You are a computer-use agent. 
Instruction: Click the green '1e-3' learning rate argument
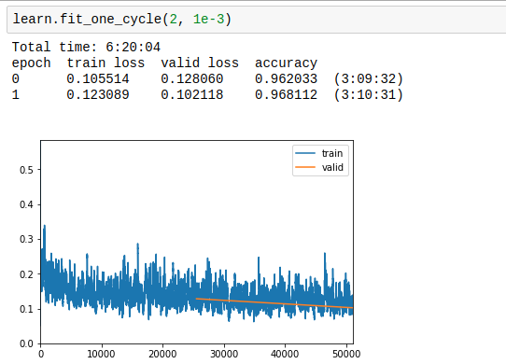pos(208,20)
